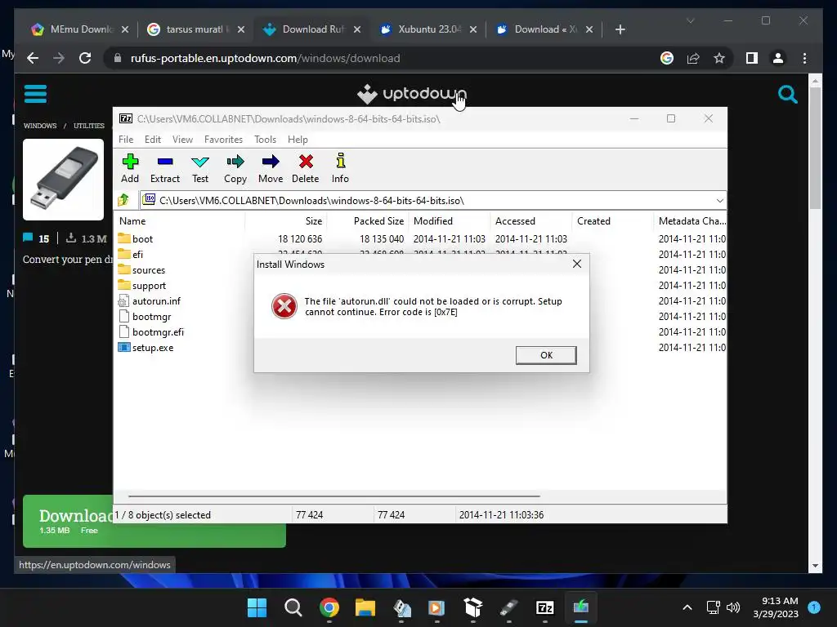Sort by the Name column header
This screenshot has height=627, width=837.
(x=180, y=220)
